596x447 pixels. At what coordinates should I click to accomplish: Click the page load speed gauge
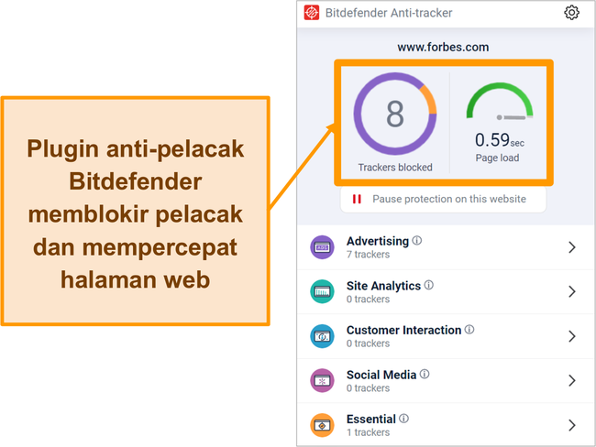500,102
